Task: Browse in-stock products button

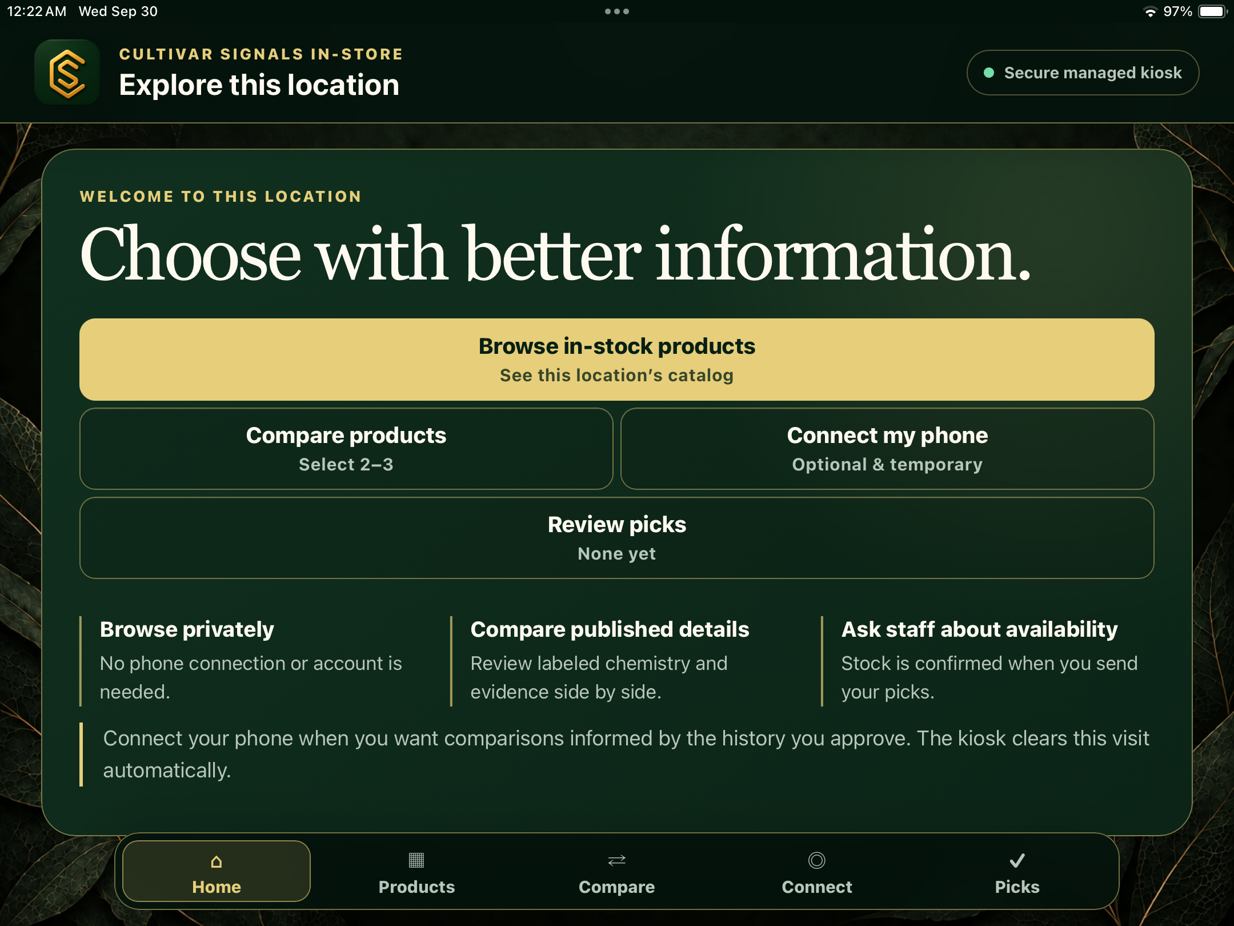Action: [x=617, y=360]
